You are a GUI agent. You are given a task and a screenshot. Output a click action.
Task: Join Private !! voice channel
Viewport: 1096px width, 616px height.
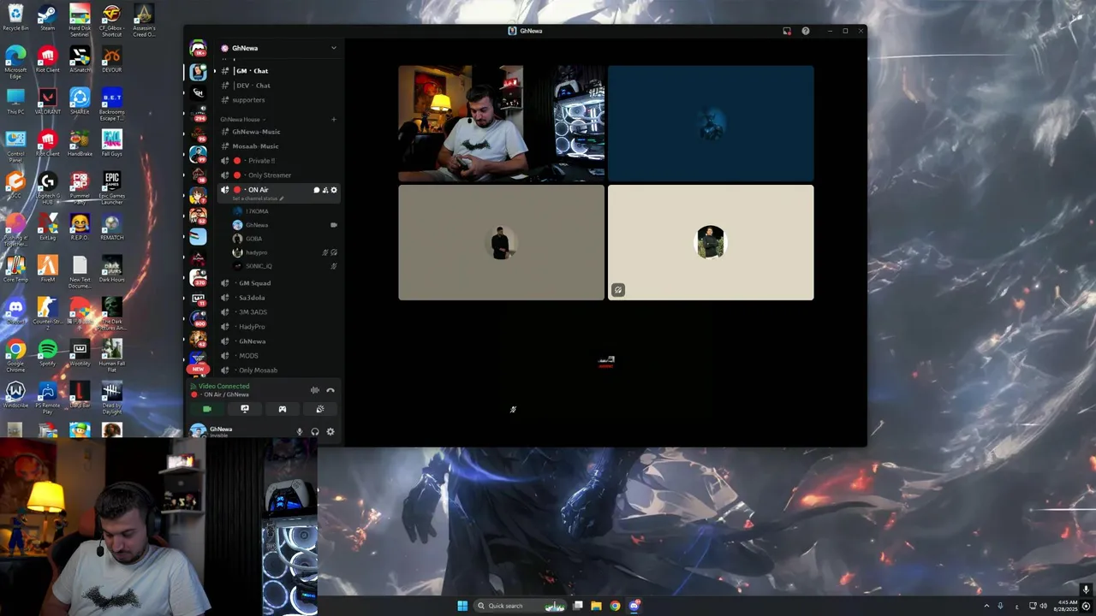(x=278, y=161)
